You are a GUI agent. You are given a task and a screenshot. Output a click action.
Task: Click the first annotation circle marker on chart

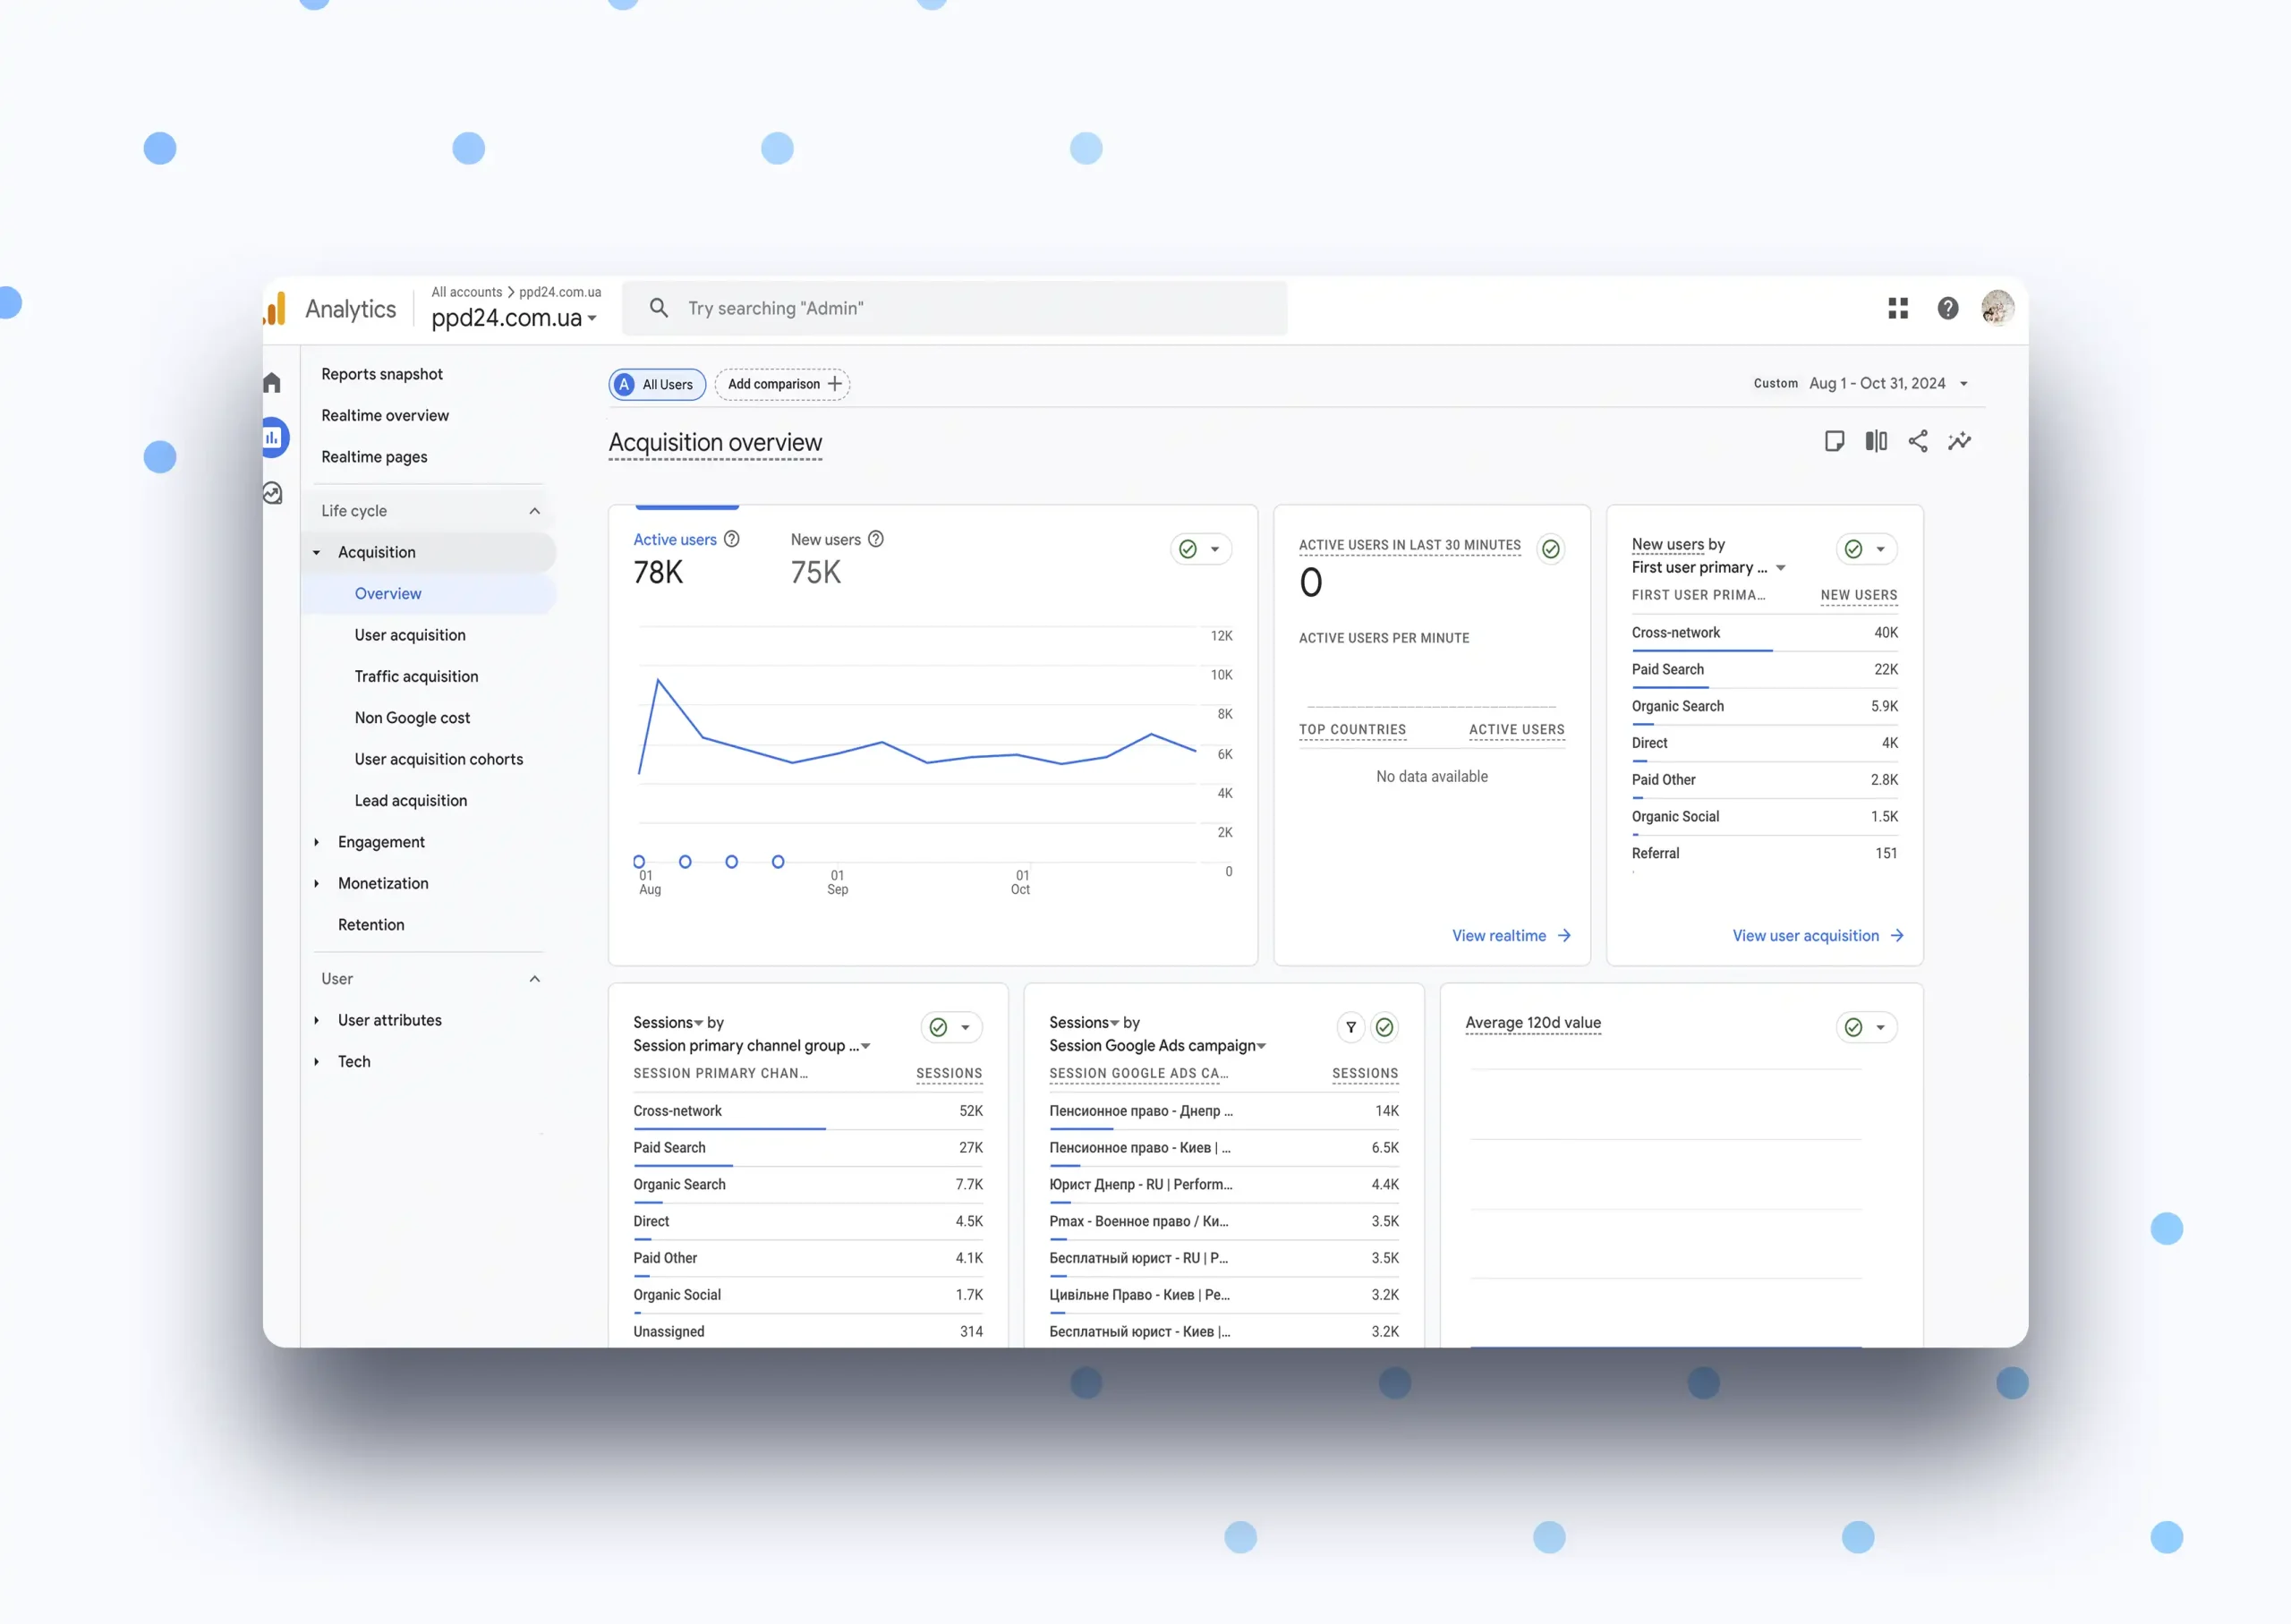[639, 862]
